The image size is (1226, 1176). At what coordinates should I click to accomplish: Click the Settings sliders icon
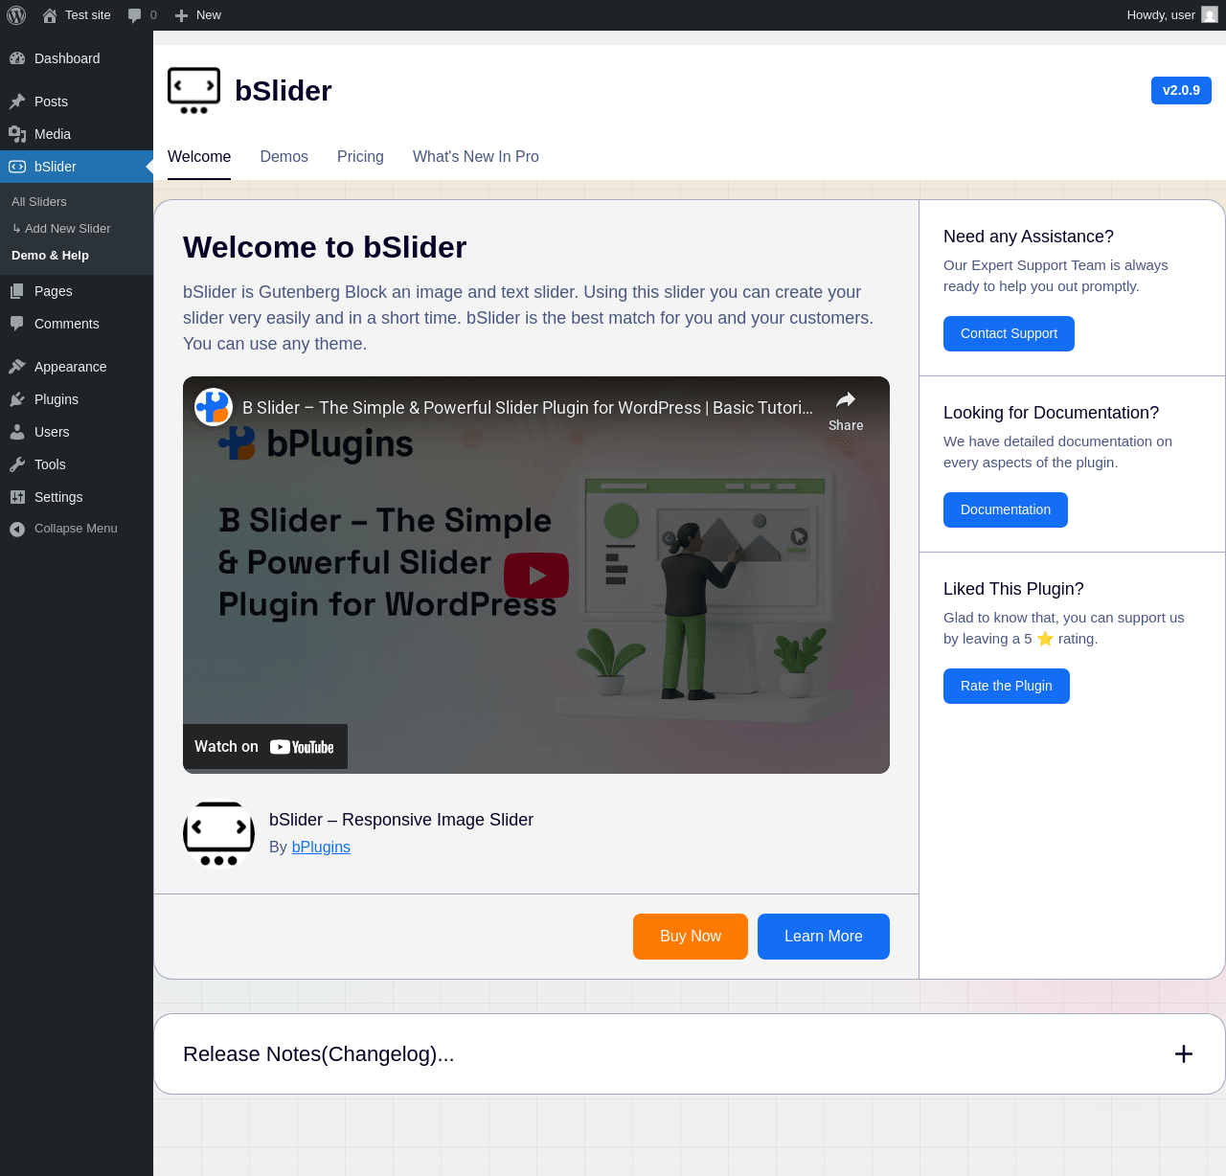tap(17, 497)
